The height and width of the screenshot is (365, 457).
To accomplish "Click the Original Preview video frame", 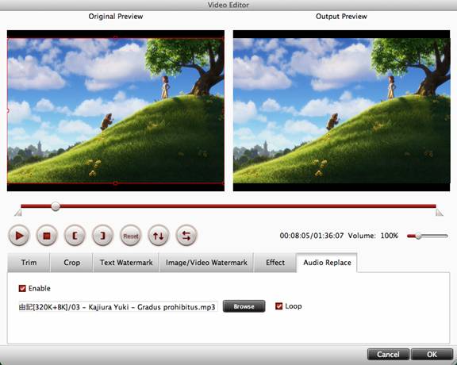I will point(116,110).
